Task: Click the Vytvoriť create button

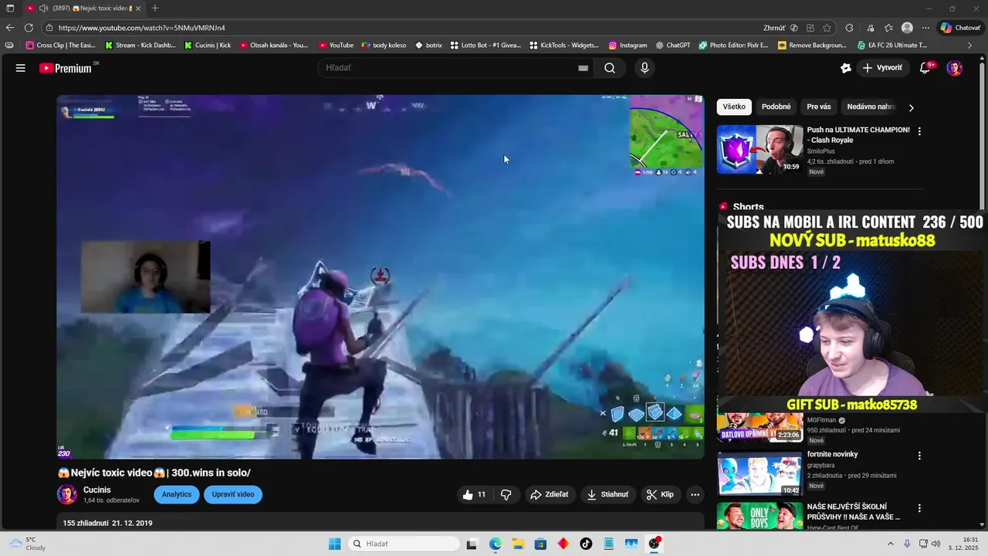Action: click(x=882, y=68)
